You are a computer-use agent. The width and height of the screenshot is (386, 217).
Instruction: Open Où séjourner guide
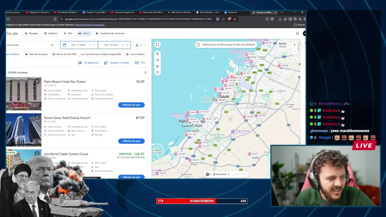tap(89, 63)
